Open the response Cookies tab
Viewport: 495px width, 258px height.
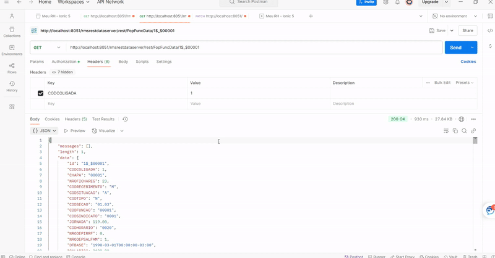[52, 119]
